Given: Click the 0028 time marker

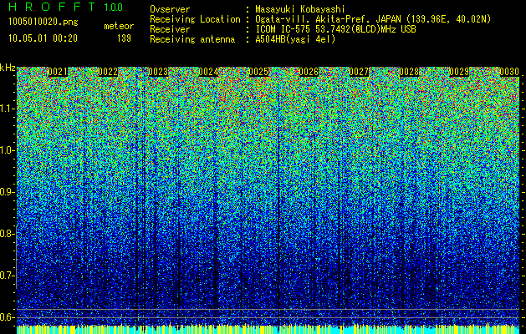Looking at the screenshot, I should tap(409, 72).
